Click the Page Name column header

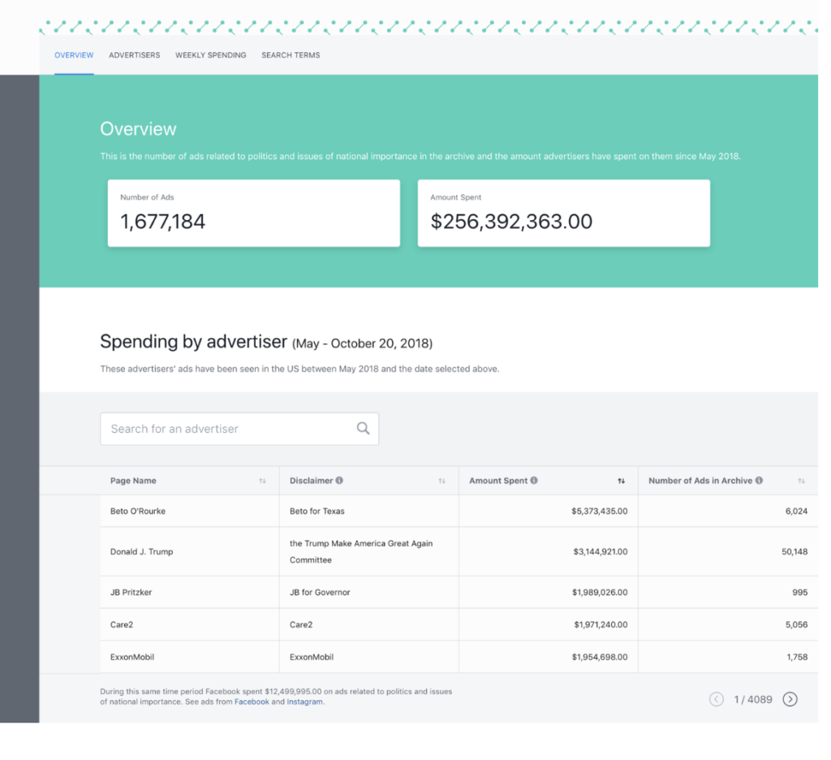tap(190, 481)
